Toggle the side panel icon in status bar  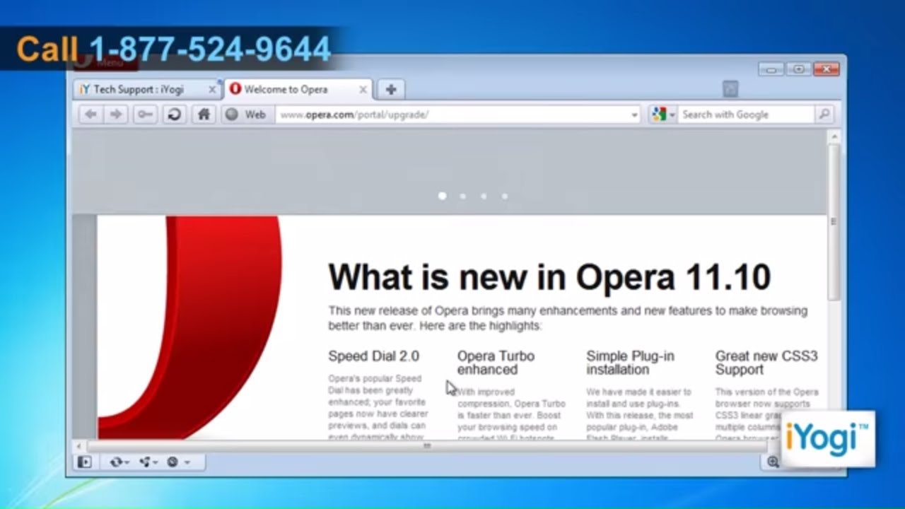click(x=85, y=462)
